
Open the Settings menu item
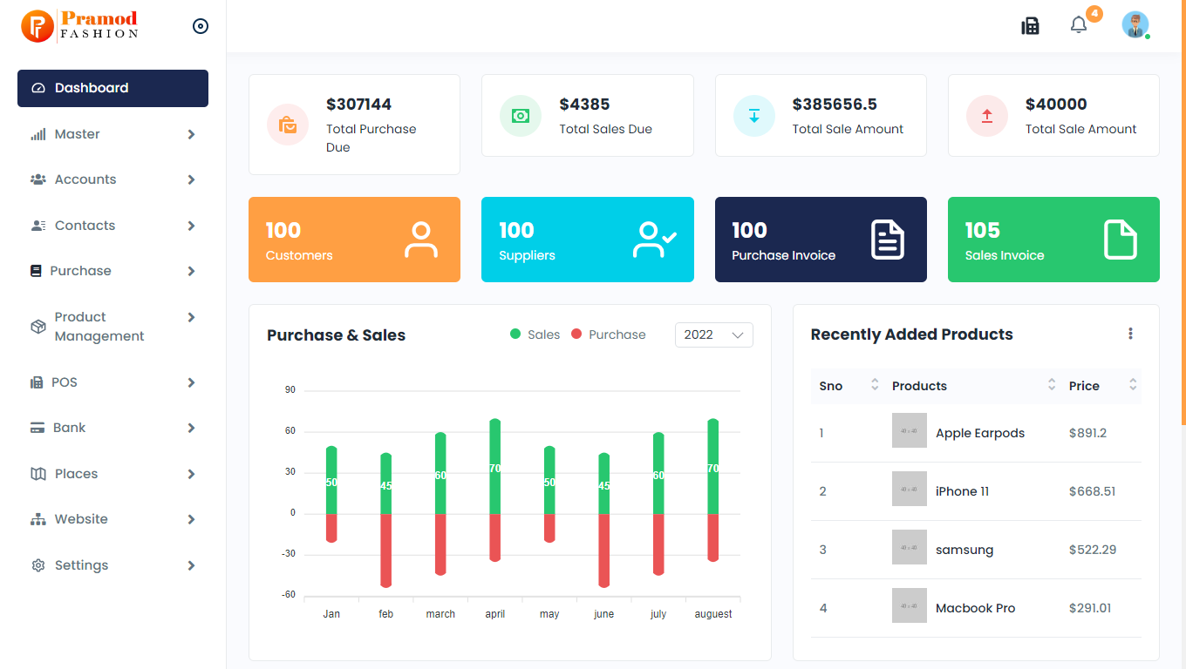(112, 565)
